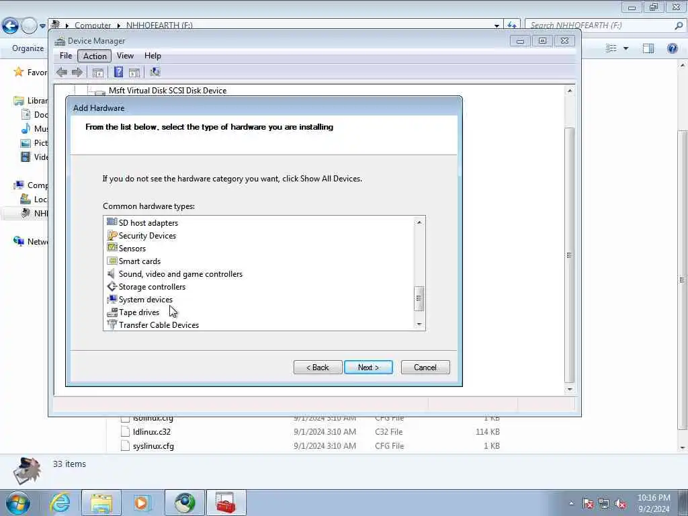Image resolution: width=688 pixels, height=516 pixels.
Task: Click taskbar clock 10:16 PM
Action: tap(653, 498)
